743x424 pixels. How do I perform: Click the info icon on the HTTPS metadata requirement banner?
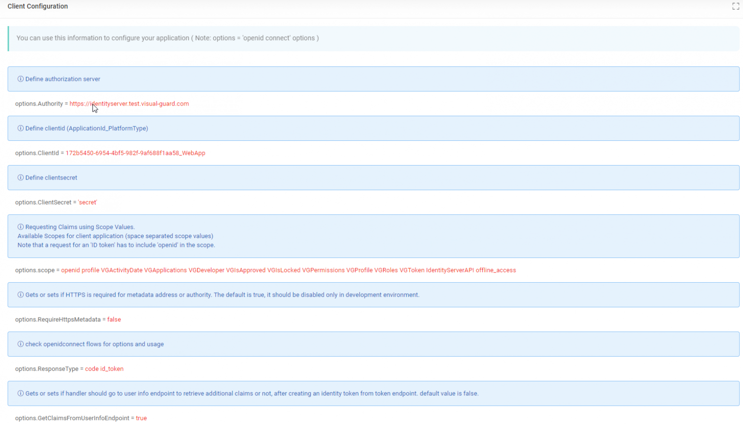[20, 295]
